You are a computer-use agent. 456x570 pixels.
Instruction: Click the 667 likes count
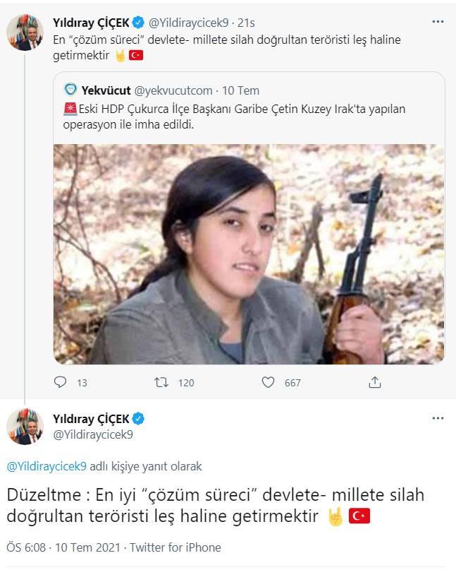[292, 383]
